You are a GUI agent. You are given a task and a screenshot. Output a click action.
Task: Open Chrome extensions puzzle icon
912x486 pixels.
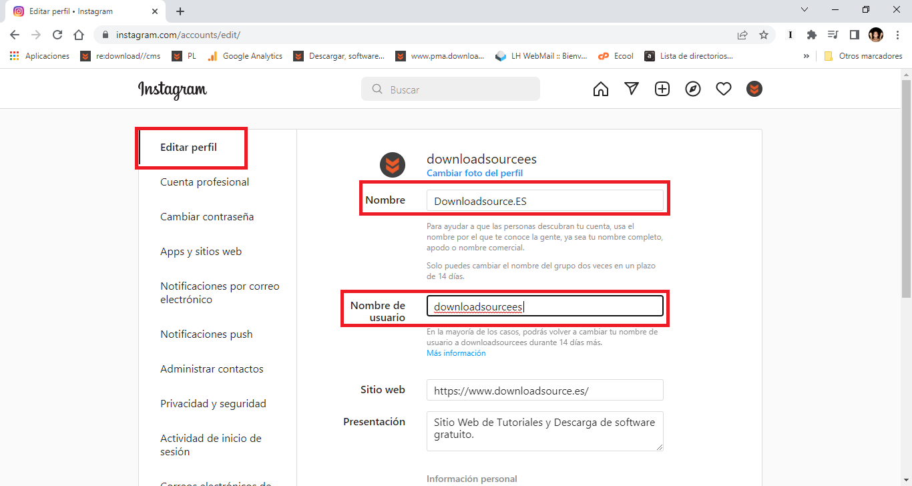click(812, 35)
